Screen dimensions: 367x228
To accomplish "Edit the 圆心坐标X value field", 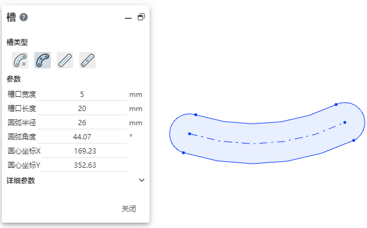I will click(85, 151).
